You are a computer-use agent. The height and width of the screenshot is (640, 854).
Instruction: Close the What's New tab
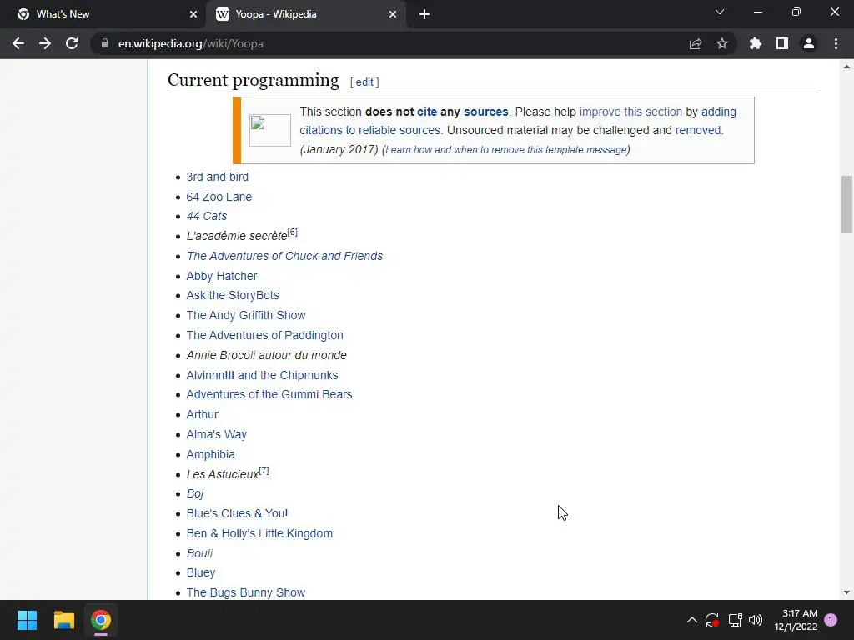(193, 14)
